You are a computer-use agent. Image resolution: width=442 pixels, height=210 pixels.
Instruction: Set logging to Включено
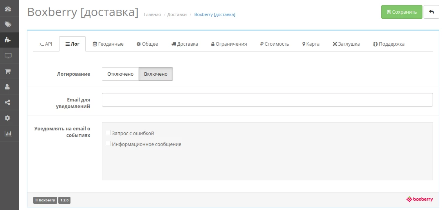(x=155, y=74)
